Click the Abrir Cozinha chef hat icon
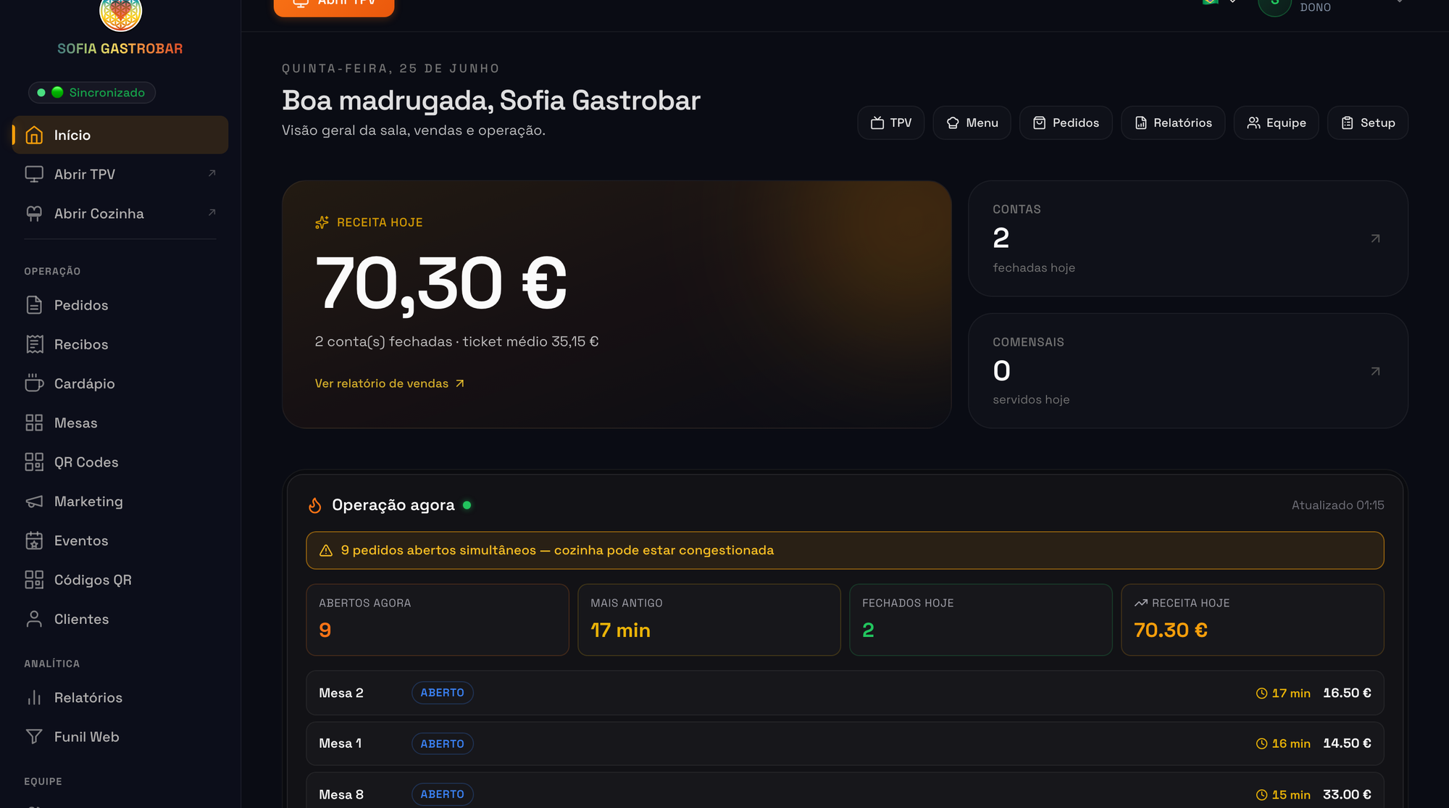The height and width of the screenshot is (808, 1449). [x=34, y=213]
